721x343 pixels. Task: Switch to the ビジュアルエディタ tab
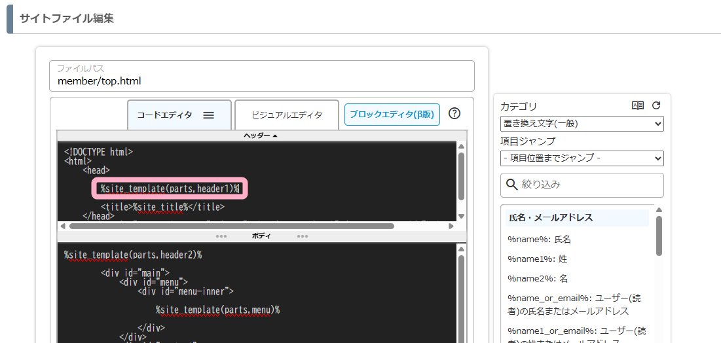[287, 115]
